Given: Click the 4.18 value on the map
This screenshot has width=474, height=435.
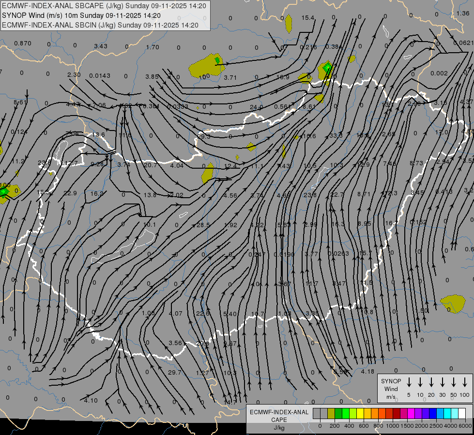Looking at the screenshot, I should pyautogui.click(x=367, y=372).
